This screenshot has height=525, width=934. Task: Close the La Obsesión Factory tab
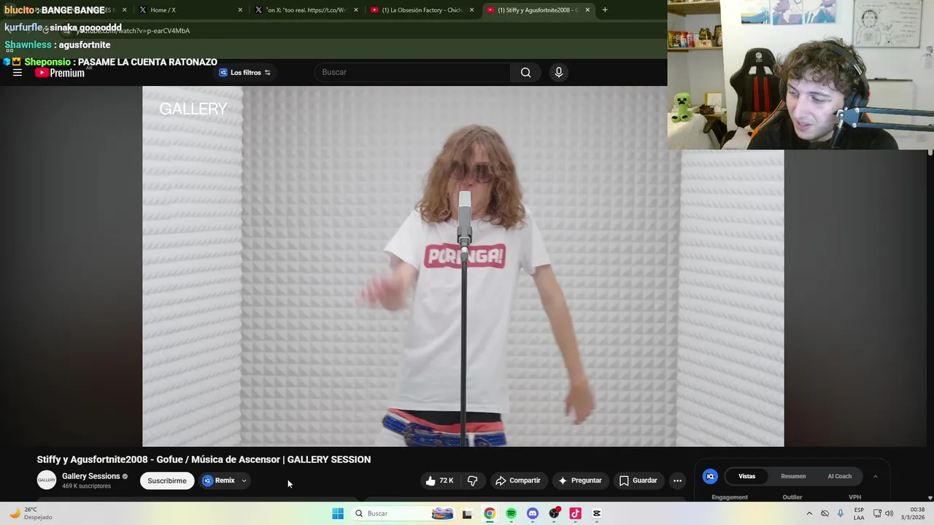coord(471,10)
